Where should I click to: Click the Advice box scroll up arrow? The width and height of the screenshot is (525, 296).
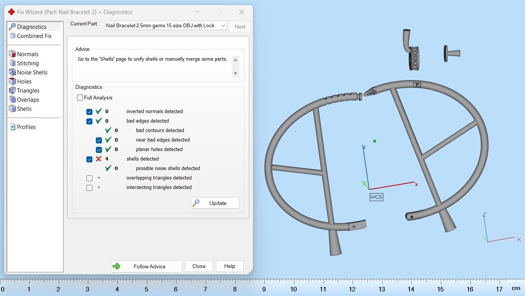[235, 60]
